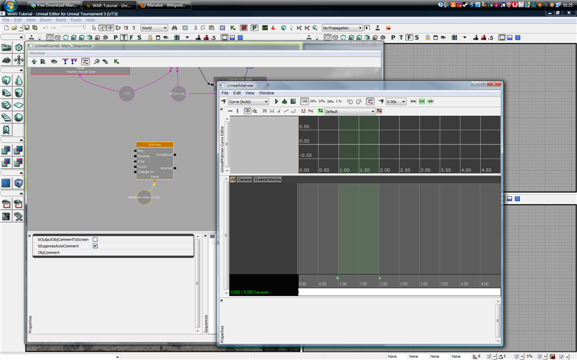The image size is (577, 360).
Task: Click the fit vertical icon in curve editor toolbar
Action: pos(238,111)
